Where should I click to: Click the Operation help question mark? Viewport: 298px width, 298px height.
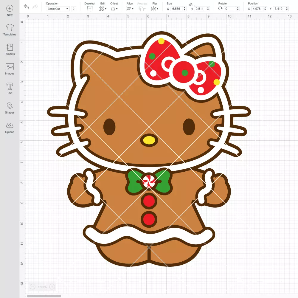pos(74,9)
